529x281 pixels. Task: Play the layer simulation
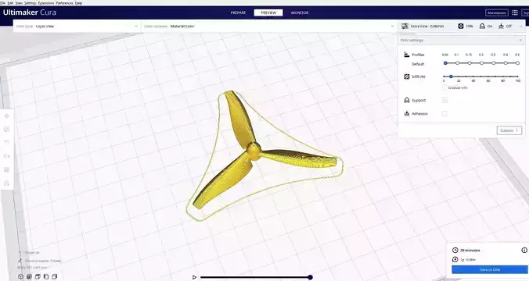(x=194, y=277)
